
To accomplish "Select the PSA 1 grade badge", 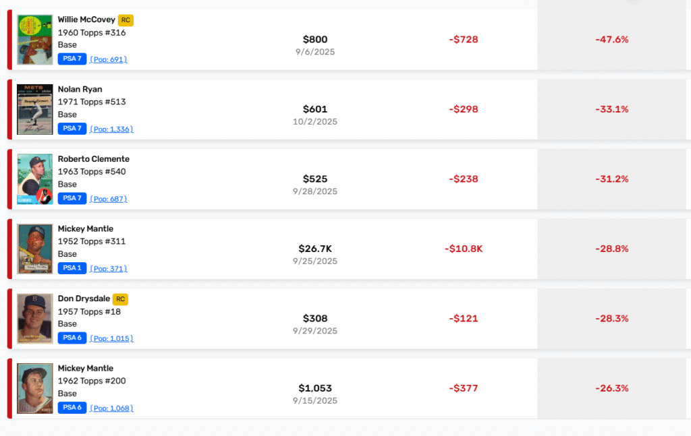I will [72, 268].
